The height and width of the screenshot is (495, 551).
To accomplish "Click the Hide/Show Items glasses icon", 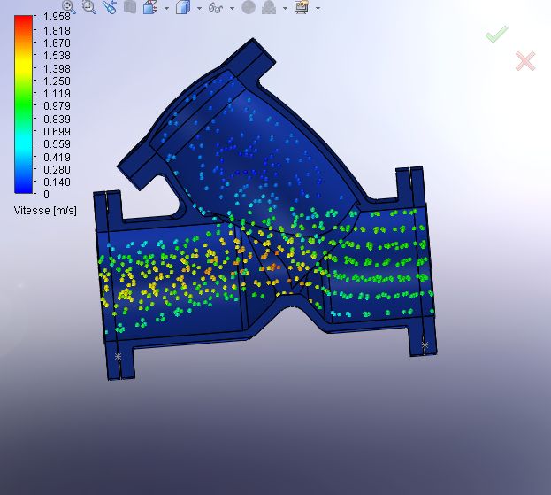I will pos(216,7).
